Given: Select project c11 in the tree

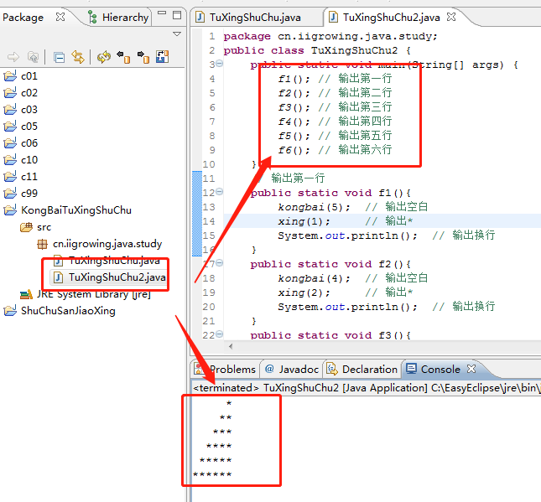Looking at the screenshot, I should tap(21, 177).
